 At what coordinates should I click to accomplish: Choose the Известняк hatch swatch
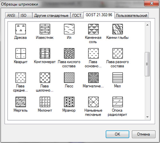point(45,29)
